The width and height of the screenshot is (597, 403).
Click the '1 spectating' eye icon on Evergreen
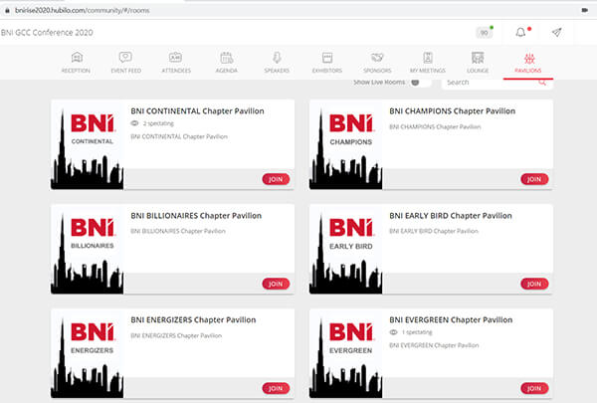point(393,332)
